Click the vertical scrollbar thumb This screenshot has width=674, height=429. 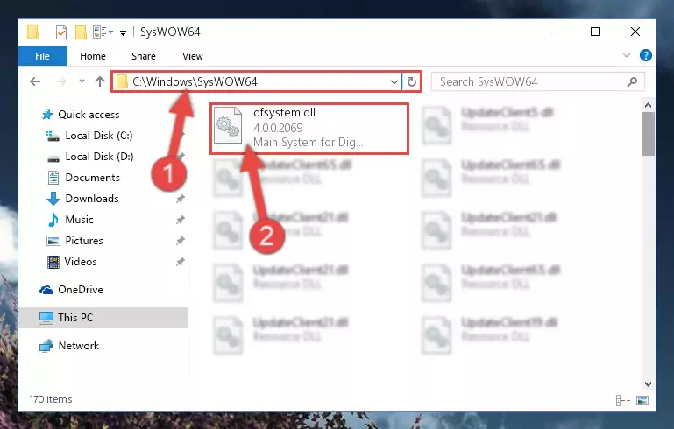point(648,134)
